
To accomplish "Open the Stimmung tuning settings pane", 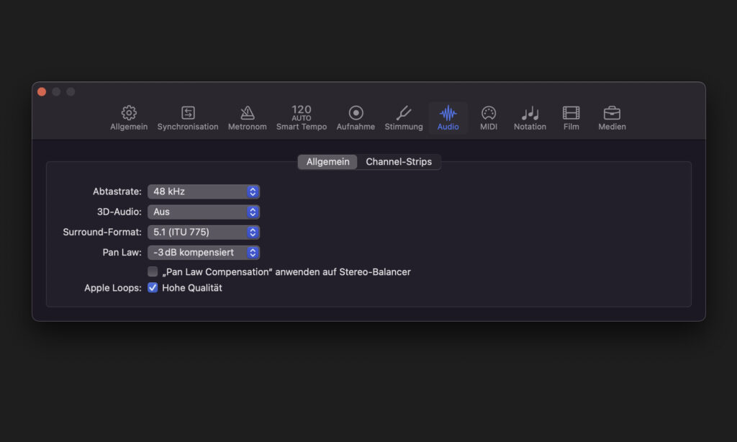I will click(x=404, y=117).
